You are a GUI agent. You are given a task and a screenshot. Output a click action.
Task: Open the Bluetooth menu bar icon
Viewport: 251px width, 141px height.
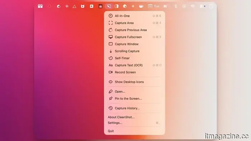(x=176, y=6)
